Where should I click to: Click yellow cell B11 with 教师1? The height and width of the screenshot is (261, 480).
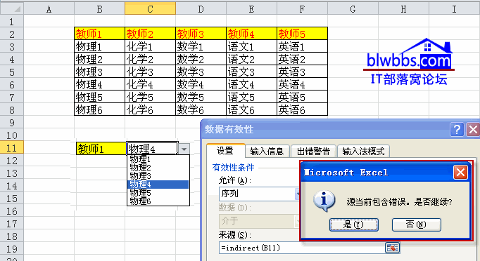(101, 149)
